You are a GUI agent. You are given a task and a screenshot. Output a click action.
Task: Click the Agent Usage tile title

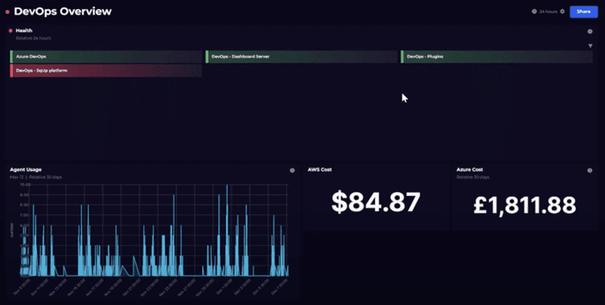click(x=26, y=169)
